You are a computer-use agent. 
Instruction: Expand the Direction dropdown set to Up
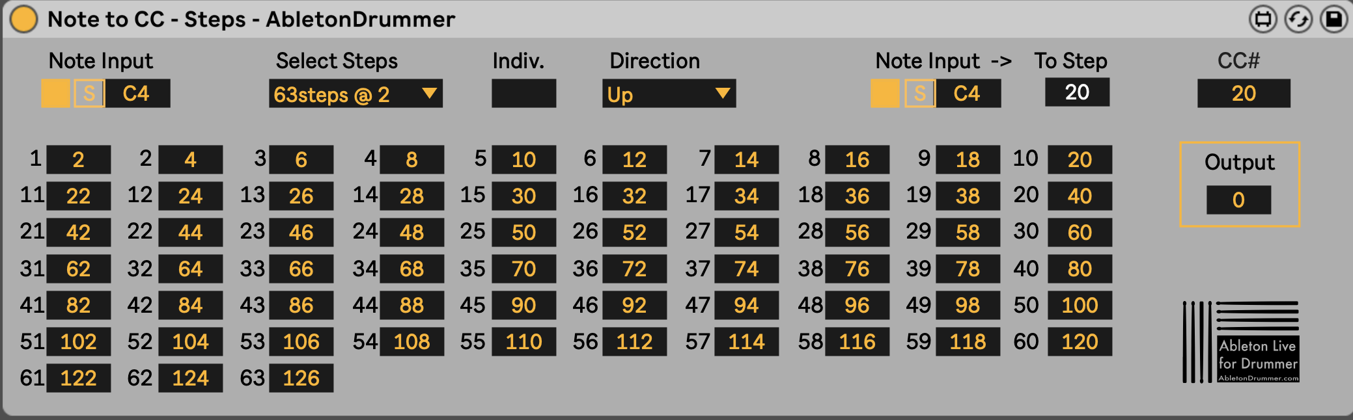coord(669,94)
